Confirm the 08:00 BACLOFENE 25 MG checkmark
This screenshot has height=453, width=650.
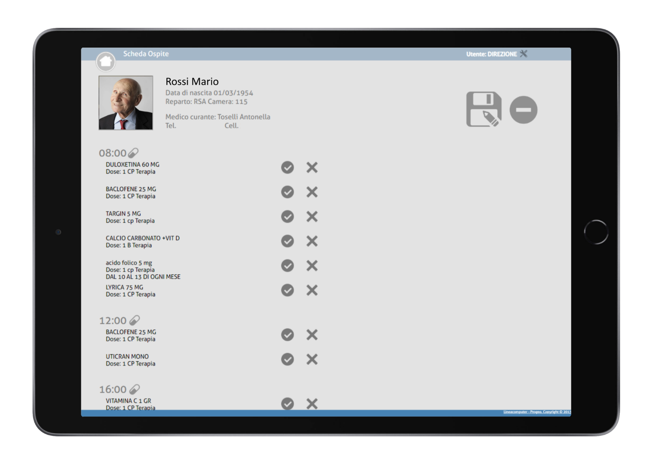[287, 192]
